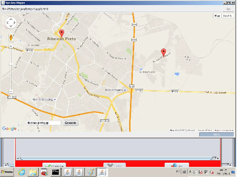Click the file URL address bar
Viewport: 237px width, 177px height.
click(112, 9)
